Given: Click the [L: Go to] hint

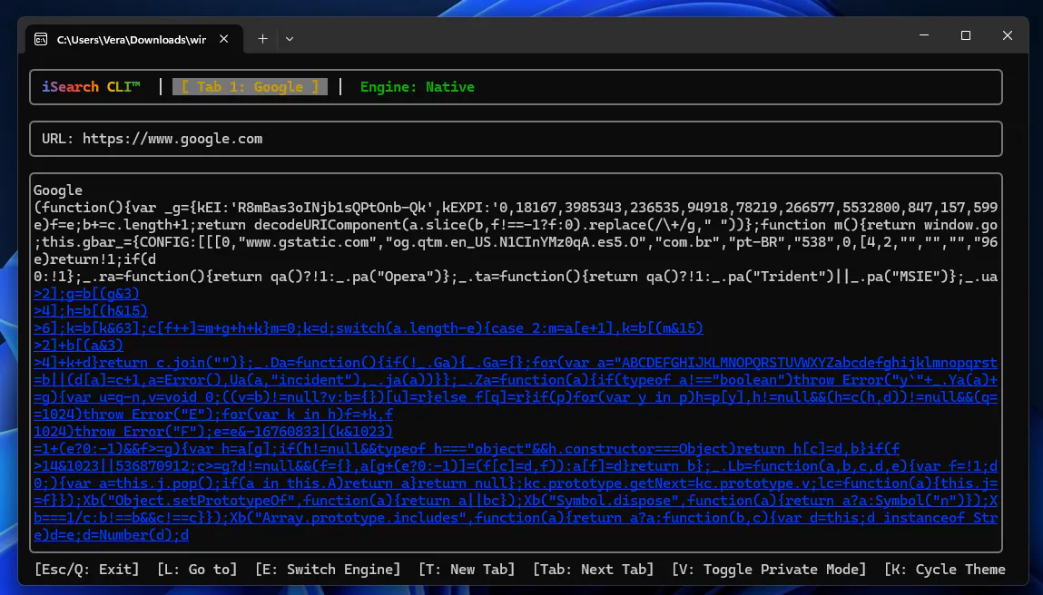Looking at the screenshot, I should (x=197, y=570).
